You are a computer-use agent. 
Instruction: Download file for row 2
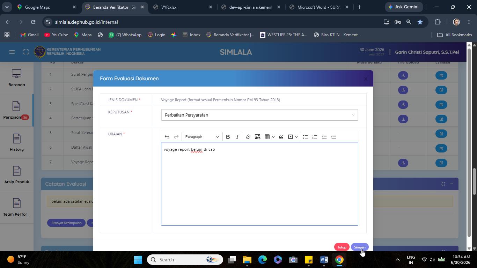pyautogui.click(x=403, y=90)
